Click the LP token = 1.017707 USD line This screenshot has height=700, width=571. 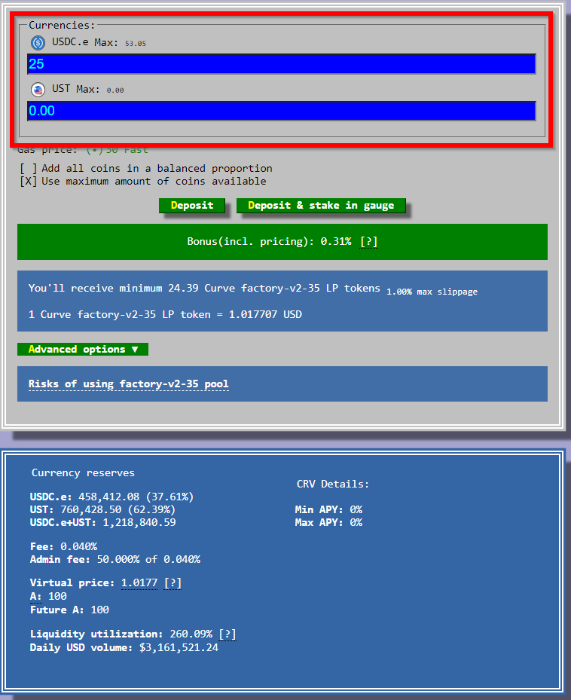tap(165, 315)
